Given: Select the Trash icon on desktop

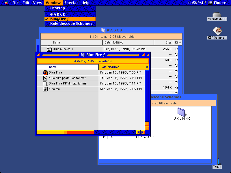Looking at the screenshot, I should pyautogui.click(x=218, y=161).
